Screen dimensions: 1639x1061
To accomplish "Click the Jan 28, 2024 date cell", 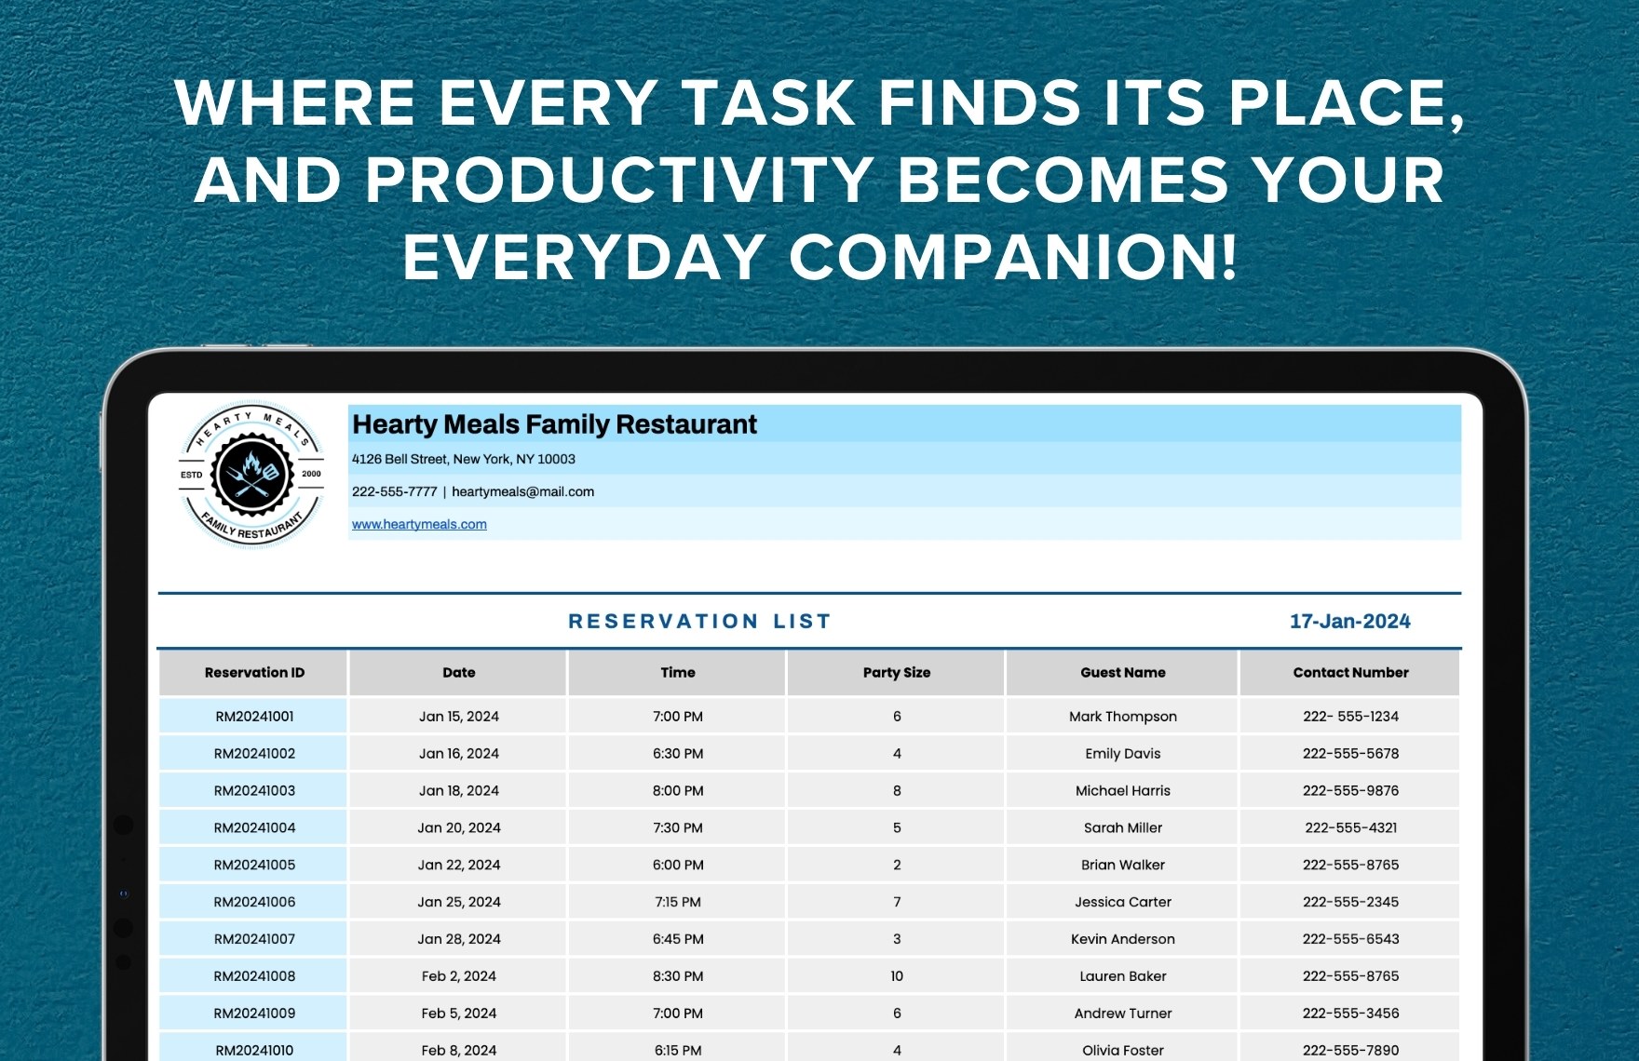I will click(458, 939).
